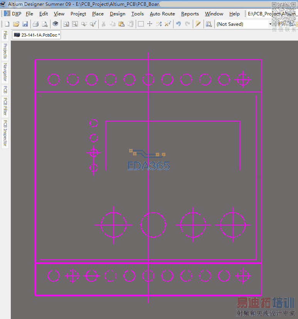Cut selection scissors icon
298x319 pixels.
pyautogui.click(x=104, y=24)
